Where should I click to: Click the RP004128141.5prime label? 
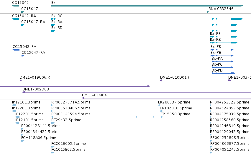tap(41, 126)
